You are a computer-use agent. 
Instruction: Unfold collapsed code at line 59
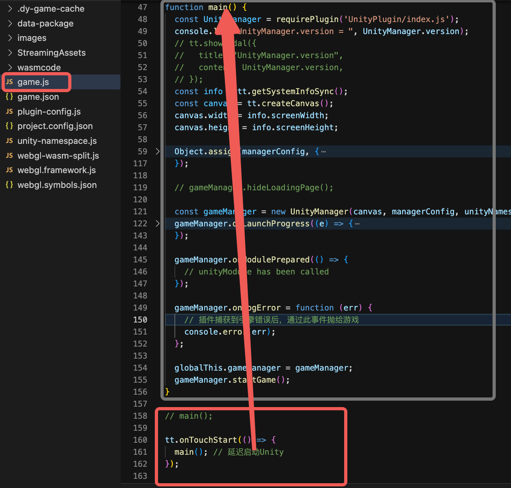[158, 151]
